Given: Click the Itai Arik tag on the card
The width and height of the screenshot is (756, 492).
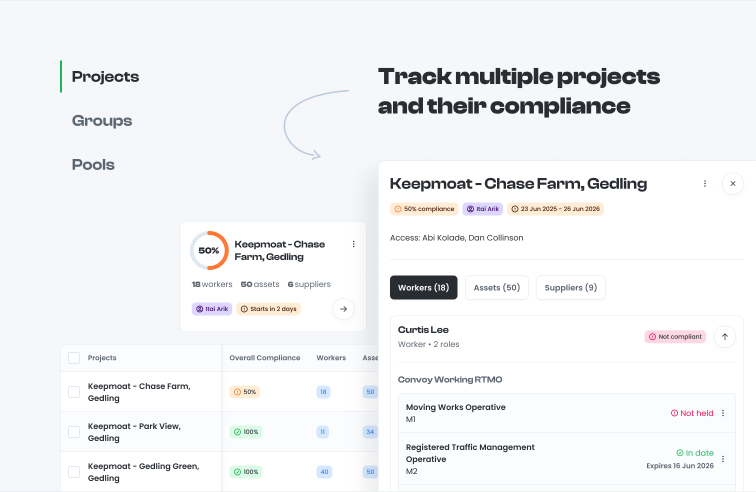Looking at the screenshot, I should coord(212,309).
